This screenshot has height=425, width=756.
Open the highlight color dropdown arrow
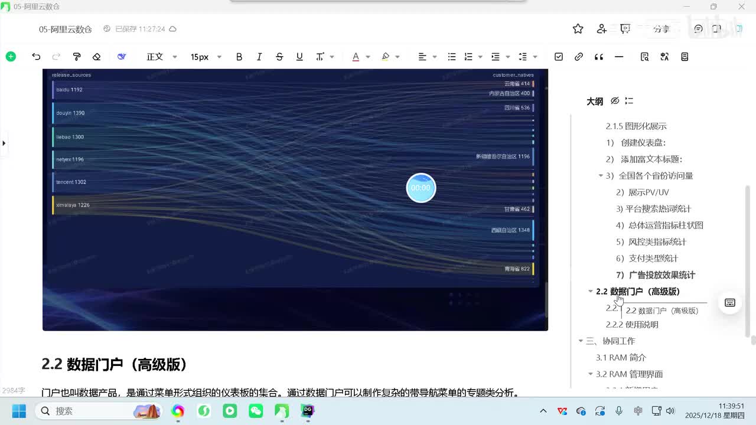click(x=397, y=57)
